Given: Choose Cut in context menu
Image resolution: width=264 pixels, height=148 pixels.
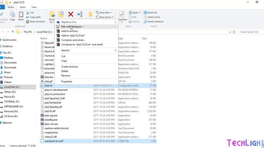Looking at the screenshot, I should tap(87, 56).
